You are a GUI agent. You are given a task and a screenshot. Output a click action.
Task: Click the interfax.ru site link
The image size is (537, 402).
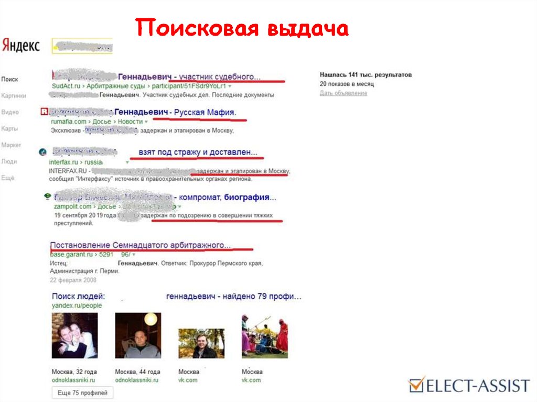pyautogui.click(x=63, y=162)
